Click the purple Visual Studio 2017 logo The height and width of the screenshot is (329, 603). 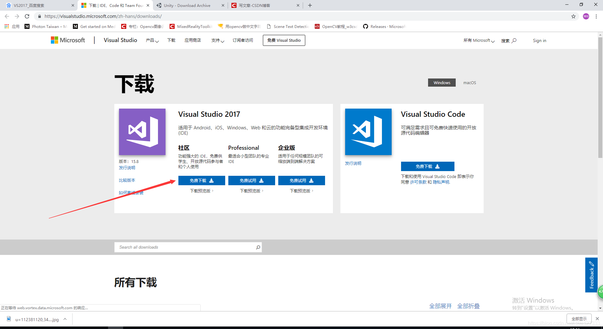tap(142, 132)
